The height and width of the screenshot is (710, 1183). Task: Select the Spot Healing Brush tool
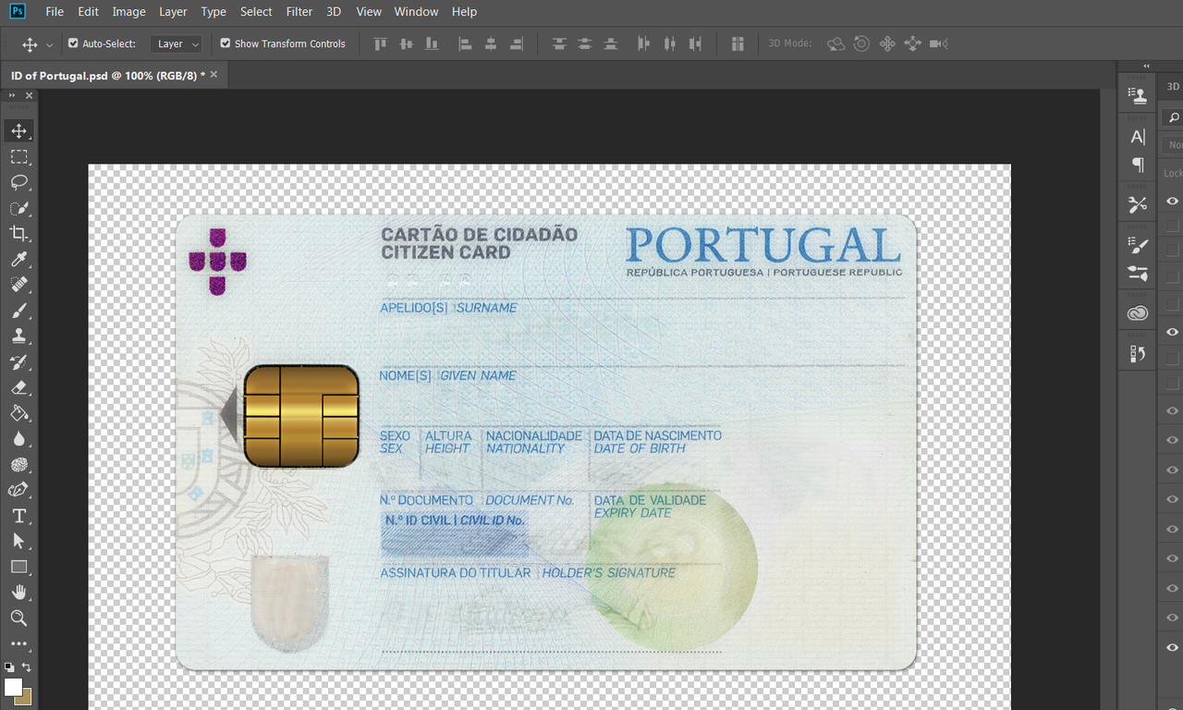point(18,285)
